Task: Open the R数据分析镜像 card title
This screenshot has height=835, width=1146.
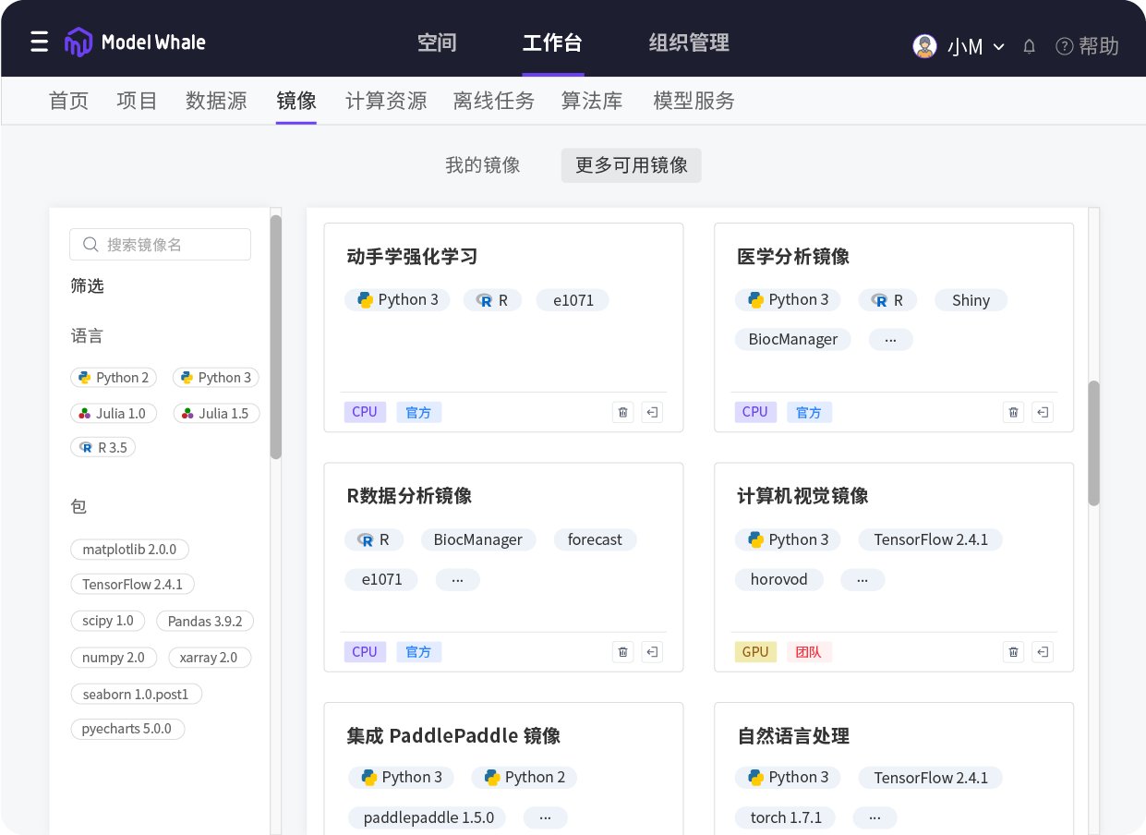Action: [x=409, y=496]
